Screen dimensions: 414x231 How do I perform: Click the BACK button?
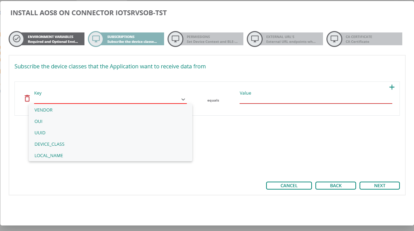(335, 185)
